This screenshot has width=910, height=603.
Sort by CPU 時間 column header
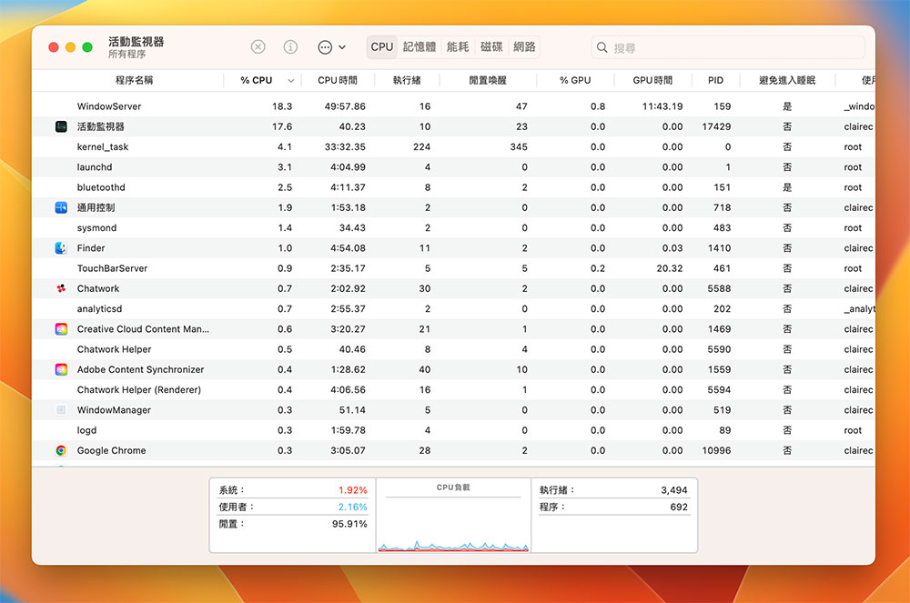pyautogui.click(x=338, y=80)
